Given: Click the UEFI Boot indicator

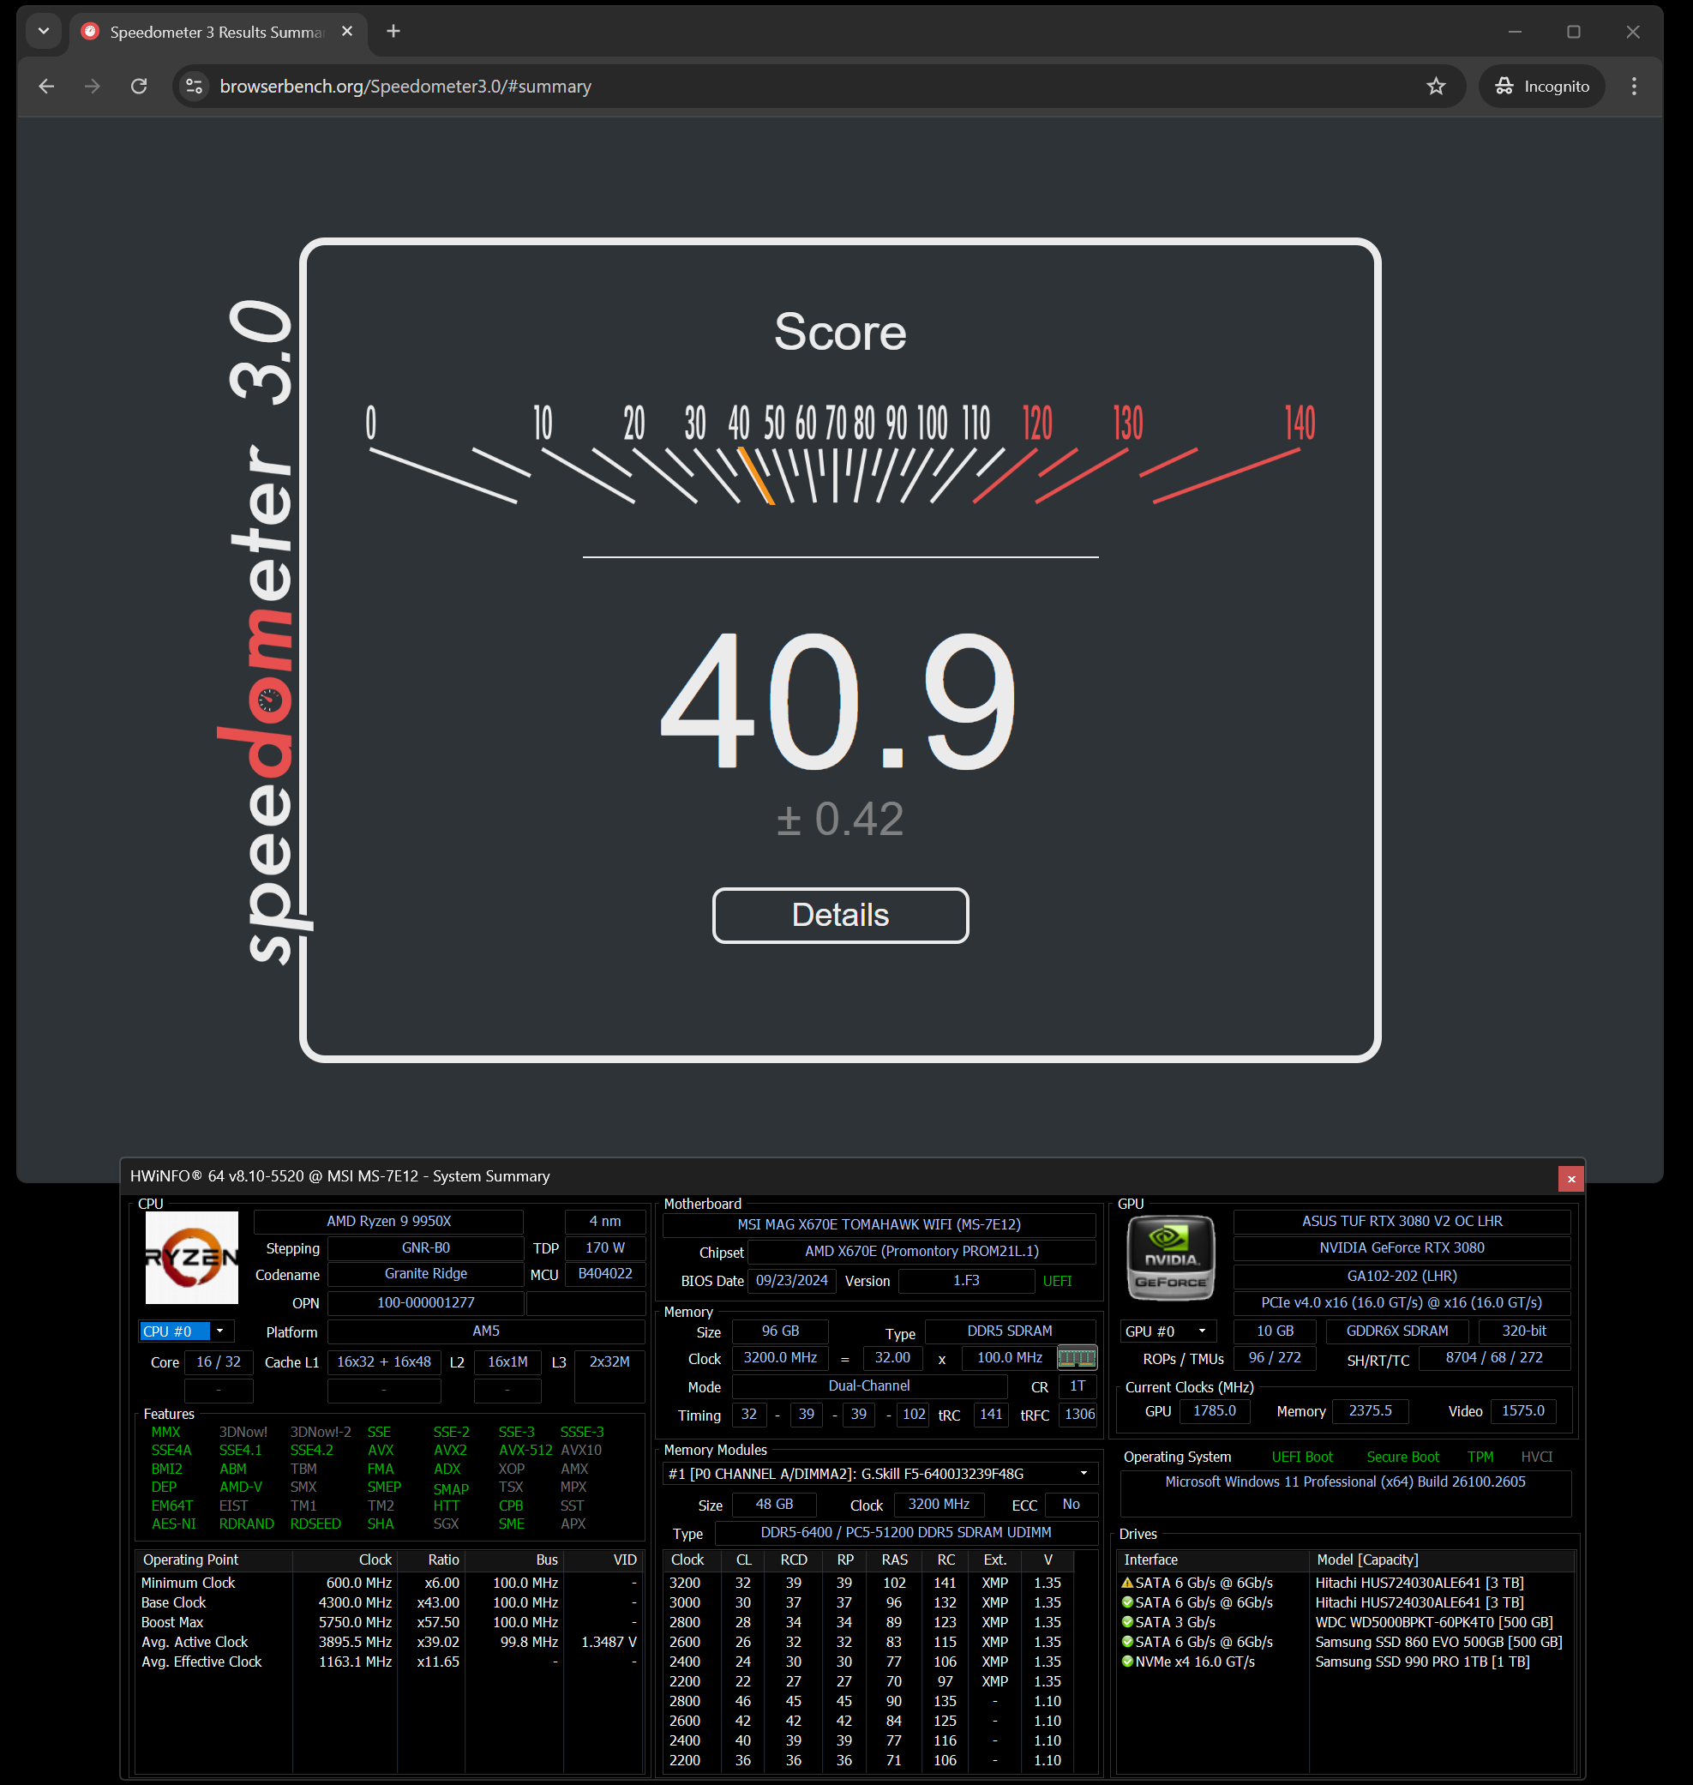Looking at the screenshot, I should coord(1301,1457).
